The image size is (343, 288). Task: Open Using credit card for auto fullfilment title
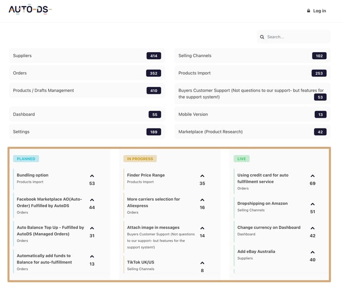263,179
